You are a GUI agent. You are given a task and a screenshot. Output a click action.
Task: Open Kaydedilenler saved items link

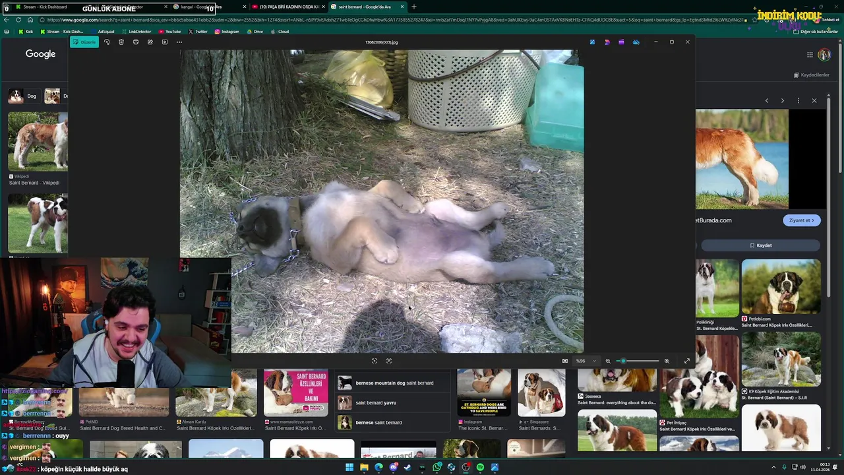click(812, 75)
